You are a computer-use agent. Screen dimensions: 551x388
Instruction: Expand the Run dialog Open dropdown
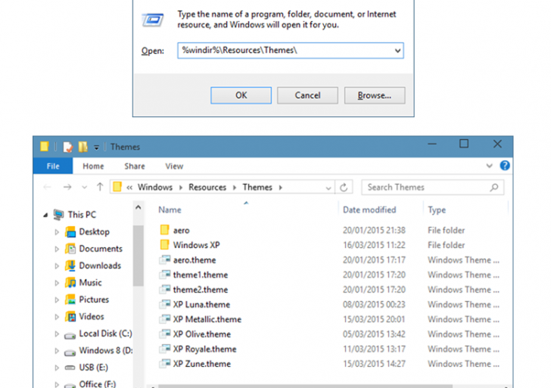[397, 51]
